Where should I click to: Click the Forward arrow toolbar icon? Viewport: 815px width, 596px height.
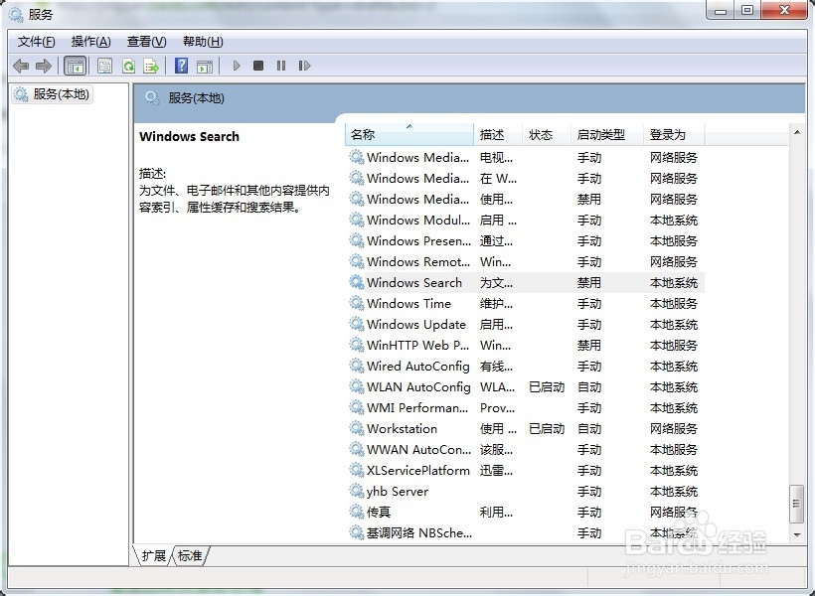click(x=43, y=66)
